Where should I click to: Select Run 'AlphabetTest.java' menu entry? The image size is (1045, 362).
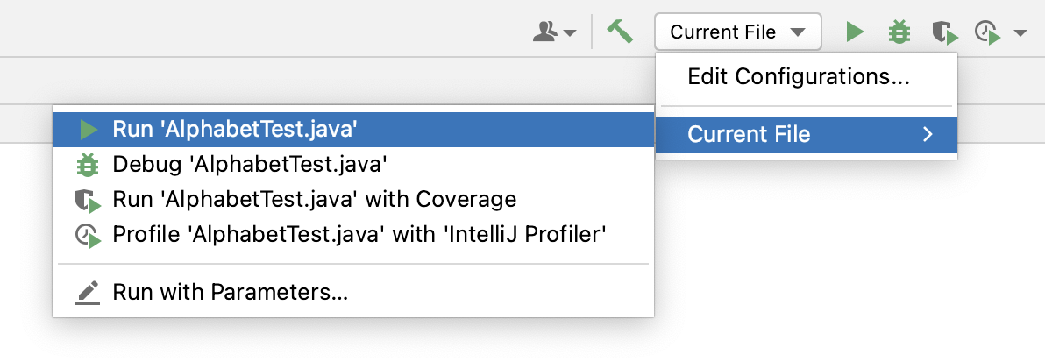pos(353,130)
